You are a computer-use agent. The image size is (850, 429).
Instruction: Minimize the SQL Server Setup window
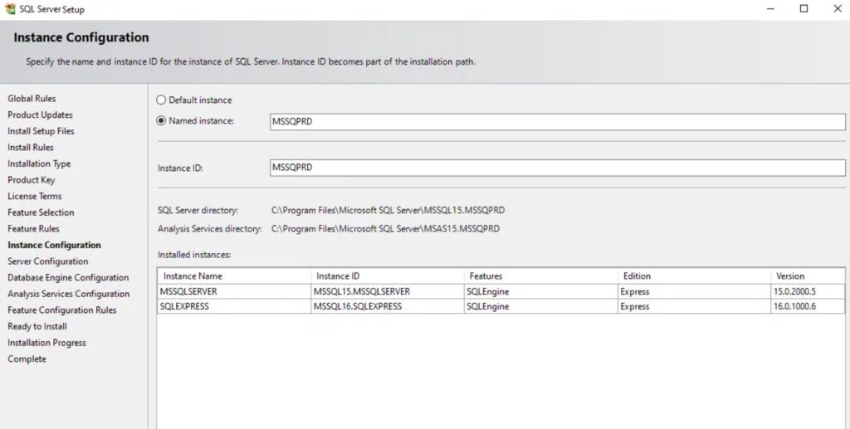770,8
